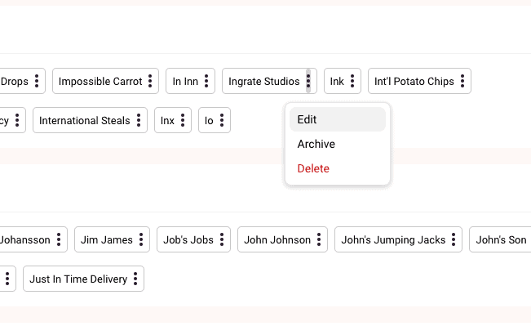Open the In Inn kebab menu
This screenshot has height=335, width=531.
coord(206,82)
